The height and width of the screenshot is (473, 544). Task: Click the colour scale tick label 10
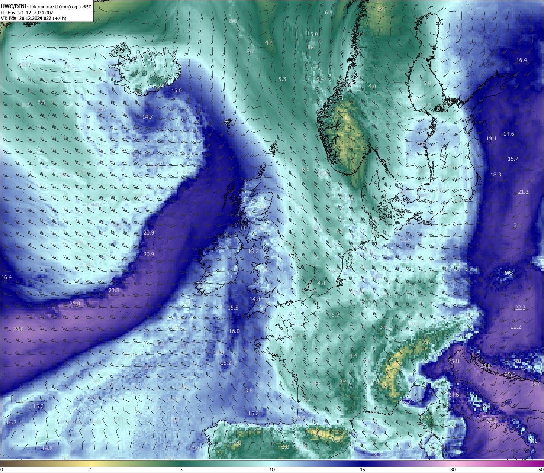[272, 470]
